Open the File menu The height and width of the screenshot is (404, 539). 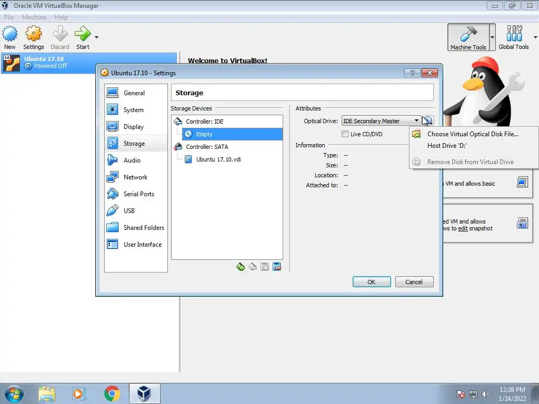[x=9, y=17]
